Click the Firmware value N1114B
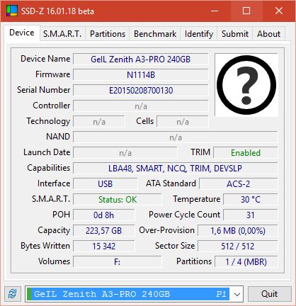Image resolution: width=296 pixels, height=306 pixels. point(141,75)
